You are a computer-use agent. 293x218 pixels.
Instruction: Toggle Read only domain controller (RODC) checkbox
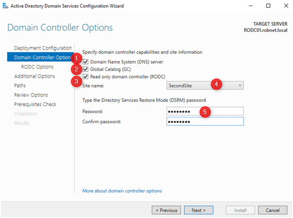tap(85, 76)
